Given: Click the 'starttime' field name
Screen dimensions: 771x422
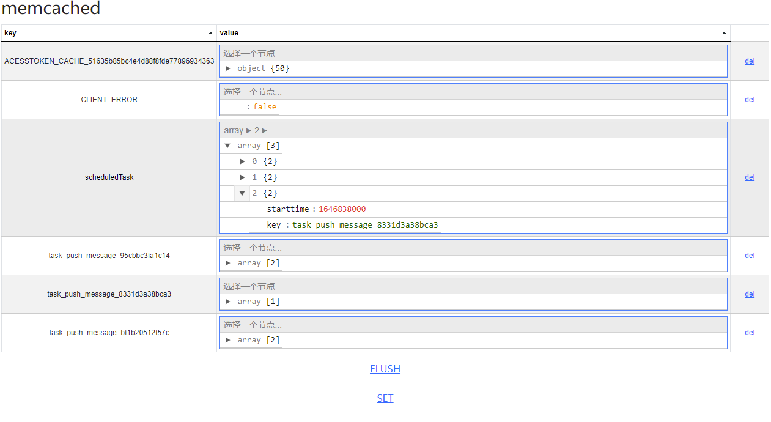Looking at the screenshot, I should pyautogui.click(x=288, y=209).
